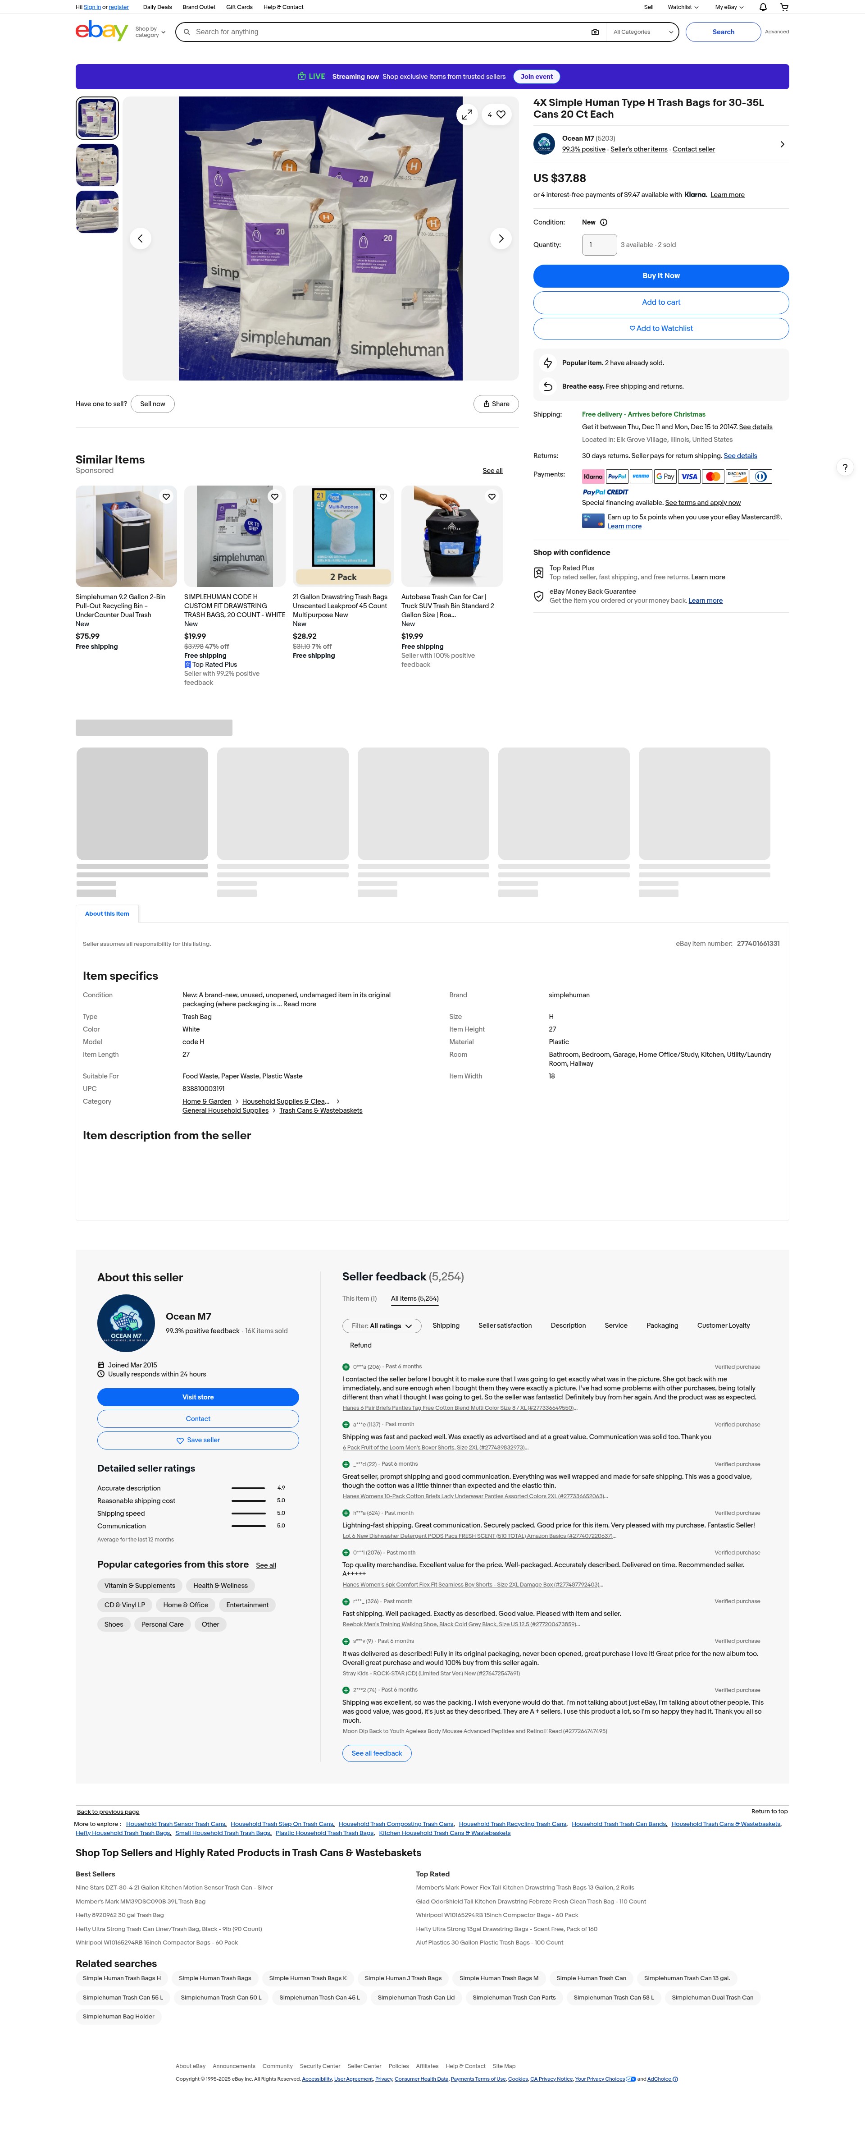Image resolution: width=865 pixels, height=2142 pixels.
Task: Open the Trash Cans & Wastebaskets category link
Action: click(x=321, y=1111)
